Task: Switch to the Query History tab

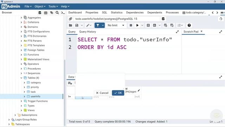Action: (88, 32)
